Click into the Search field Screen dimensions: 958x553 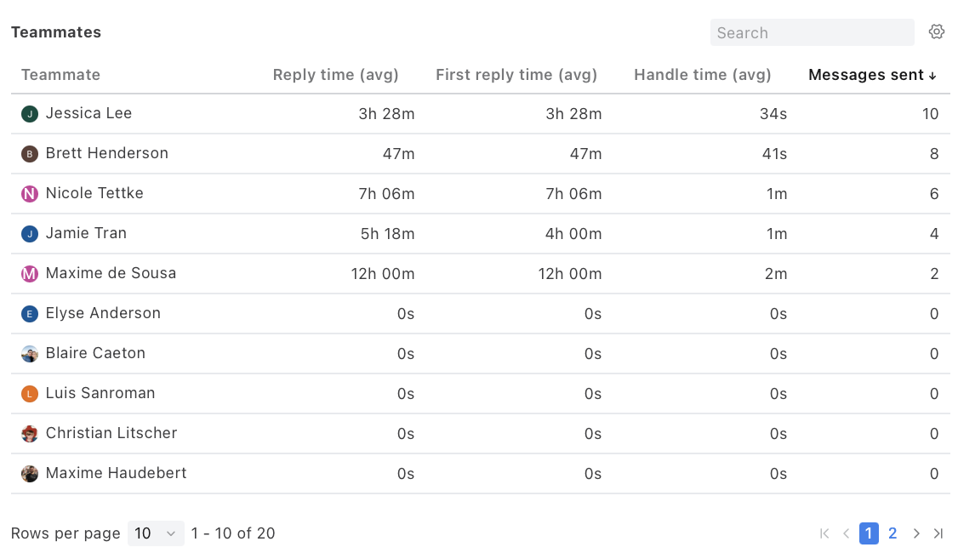(x=812, y=32)
